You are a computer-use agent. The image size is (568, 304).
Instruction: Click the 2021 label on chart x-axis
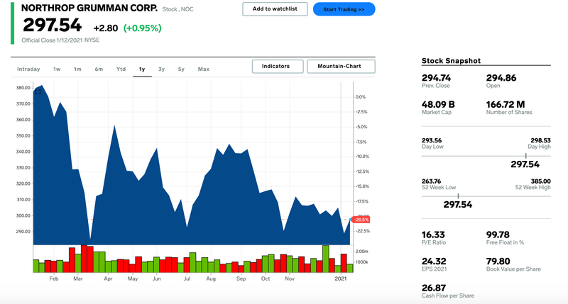pyautogui.click(x=341, y=278)
